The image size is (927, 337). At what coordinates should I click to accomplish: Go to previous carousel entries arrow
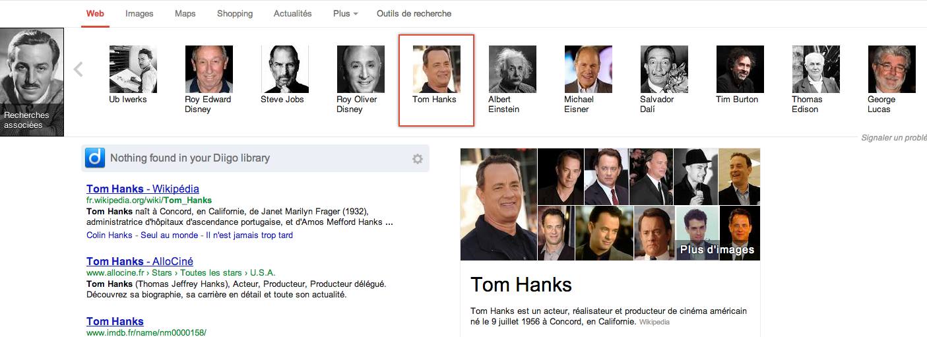click(78, 69)
